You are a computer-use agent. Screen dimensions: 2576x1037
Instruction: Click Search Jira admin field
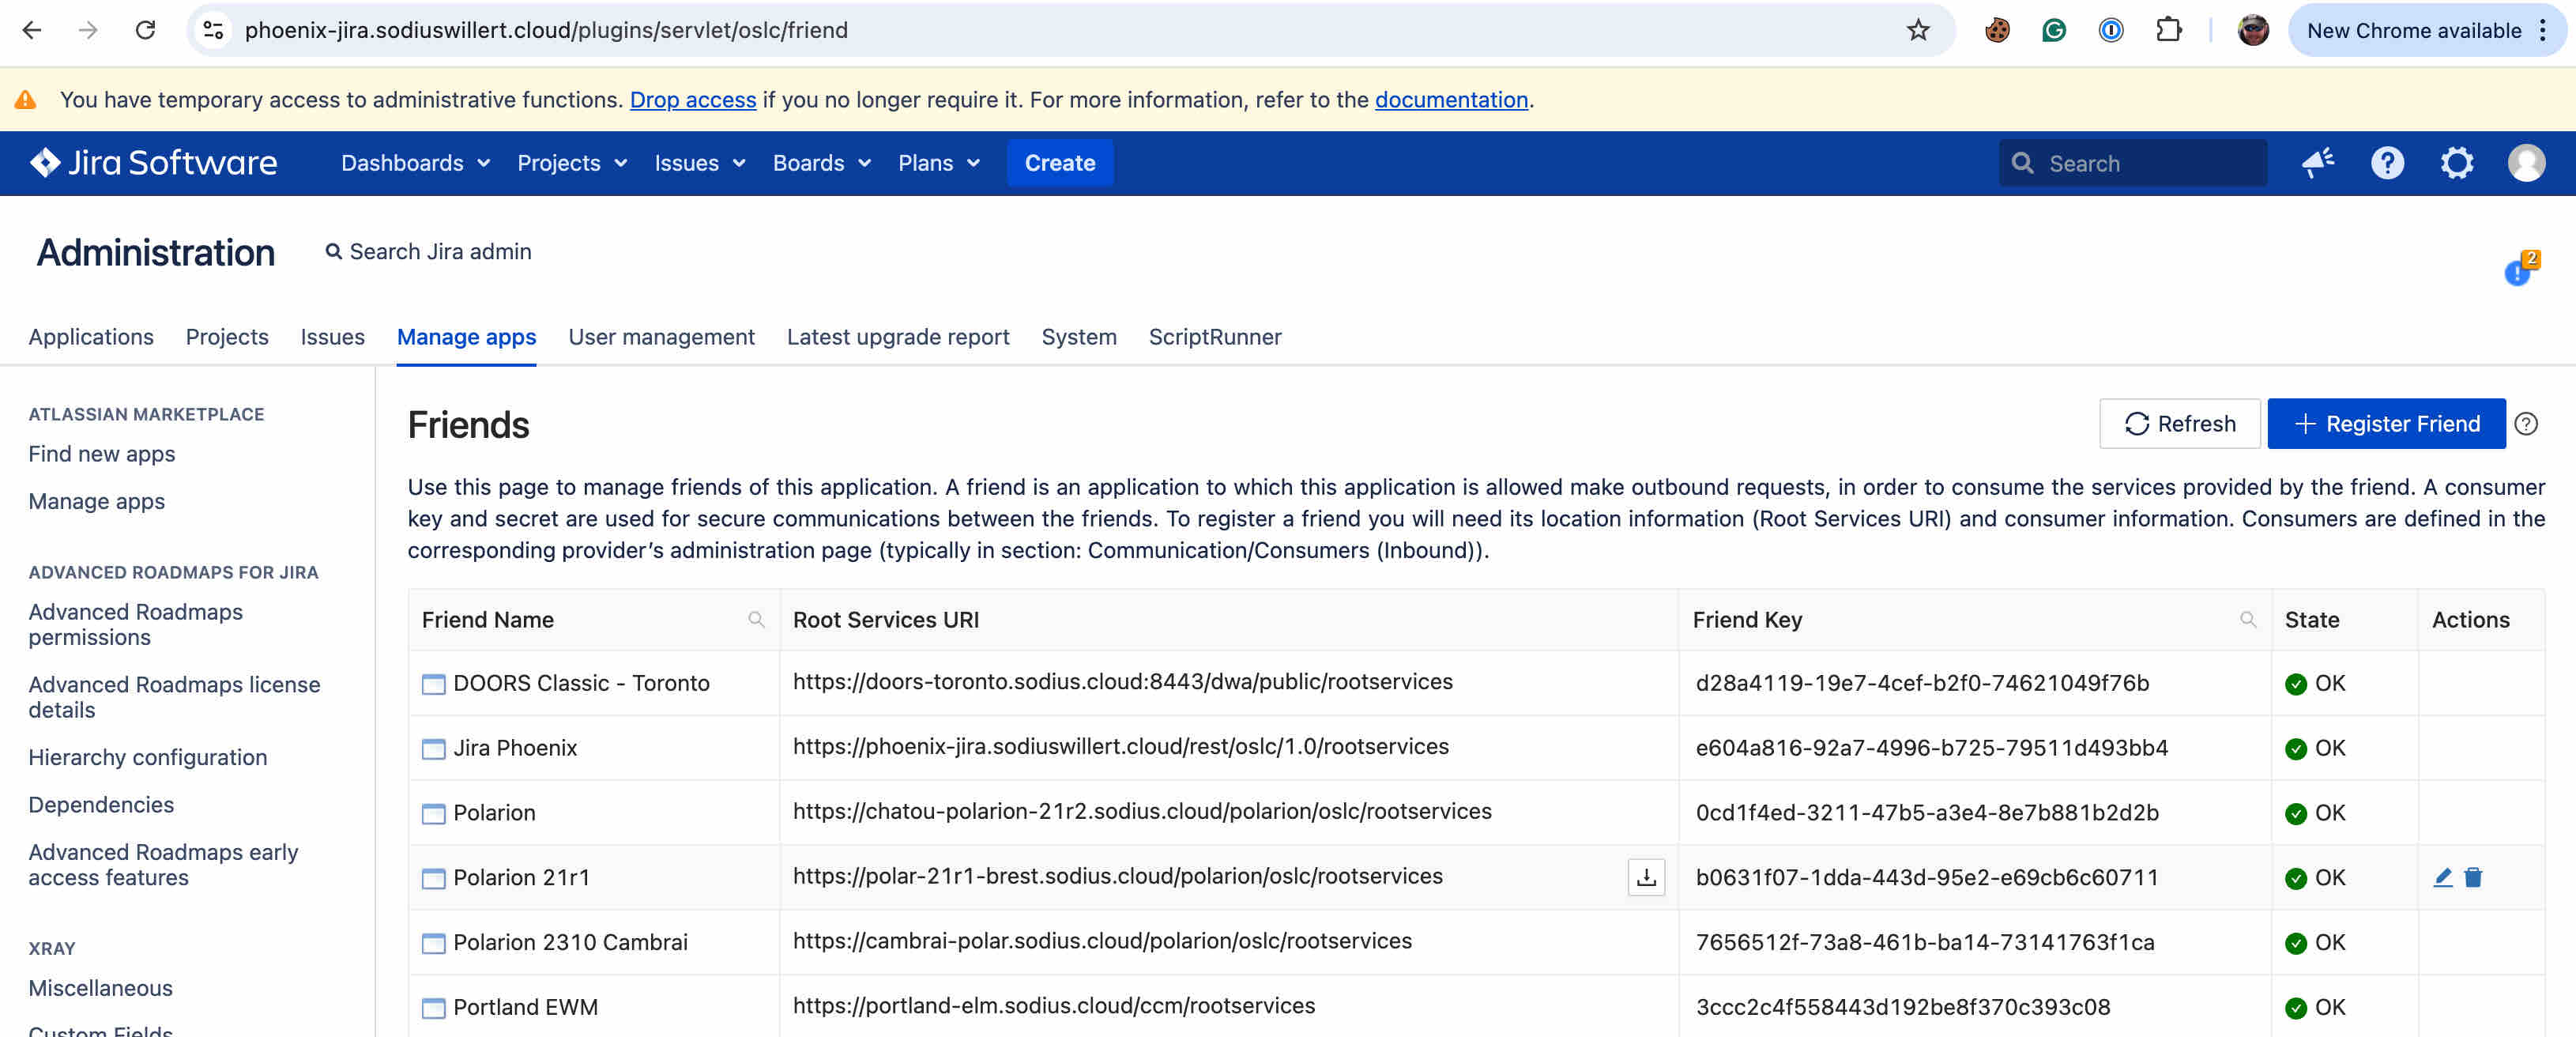[x=428, y=252]
